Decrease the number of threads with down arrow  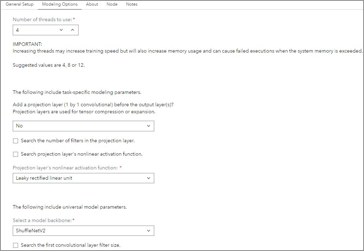61,30
